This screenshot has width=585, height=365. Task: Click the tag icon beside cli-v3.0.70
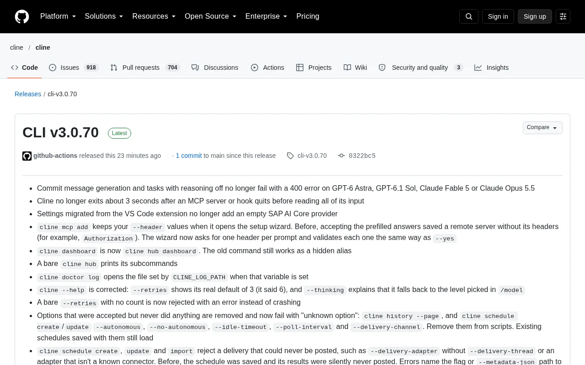(290, 156)
